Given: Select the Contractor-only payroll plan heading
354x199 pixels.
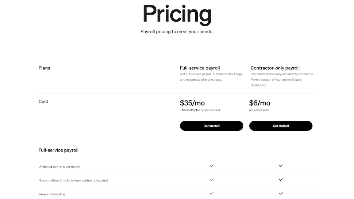Looking at the screenshot, I should coord(275,68).
